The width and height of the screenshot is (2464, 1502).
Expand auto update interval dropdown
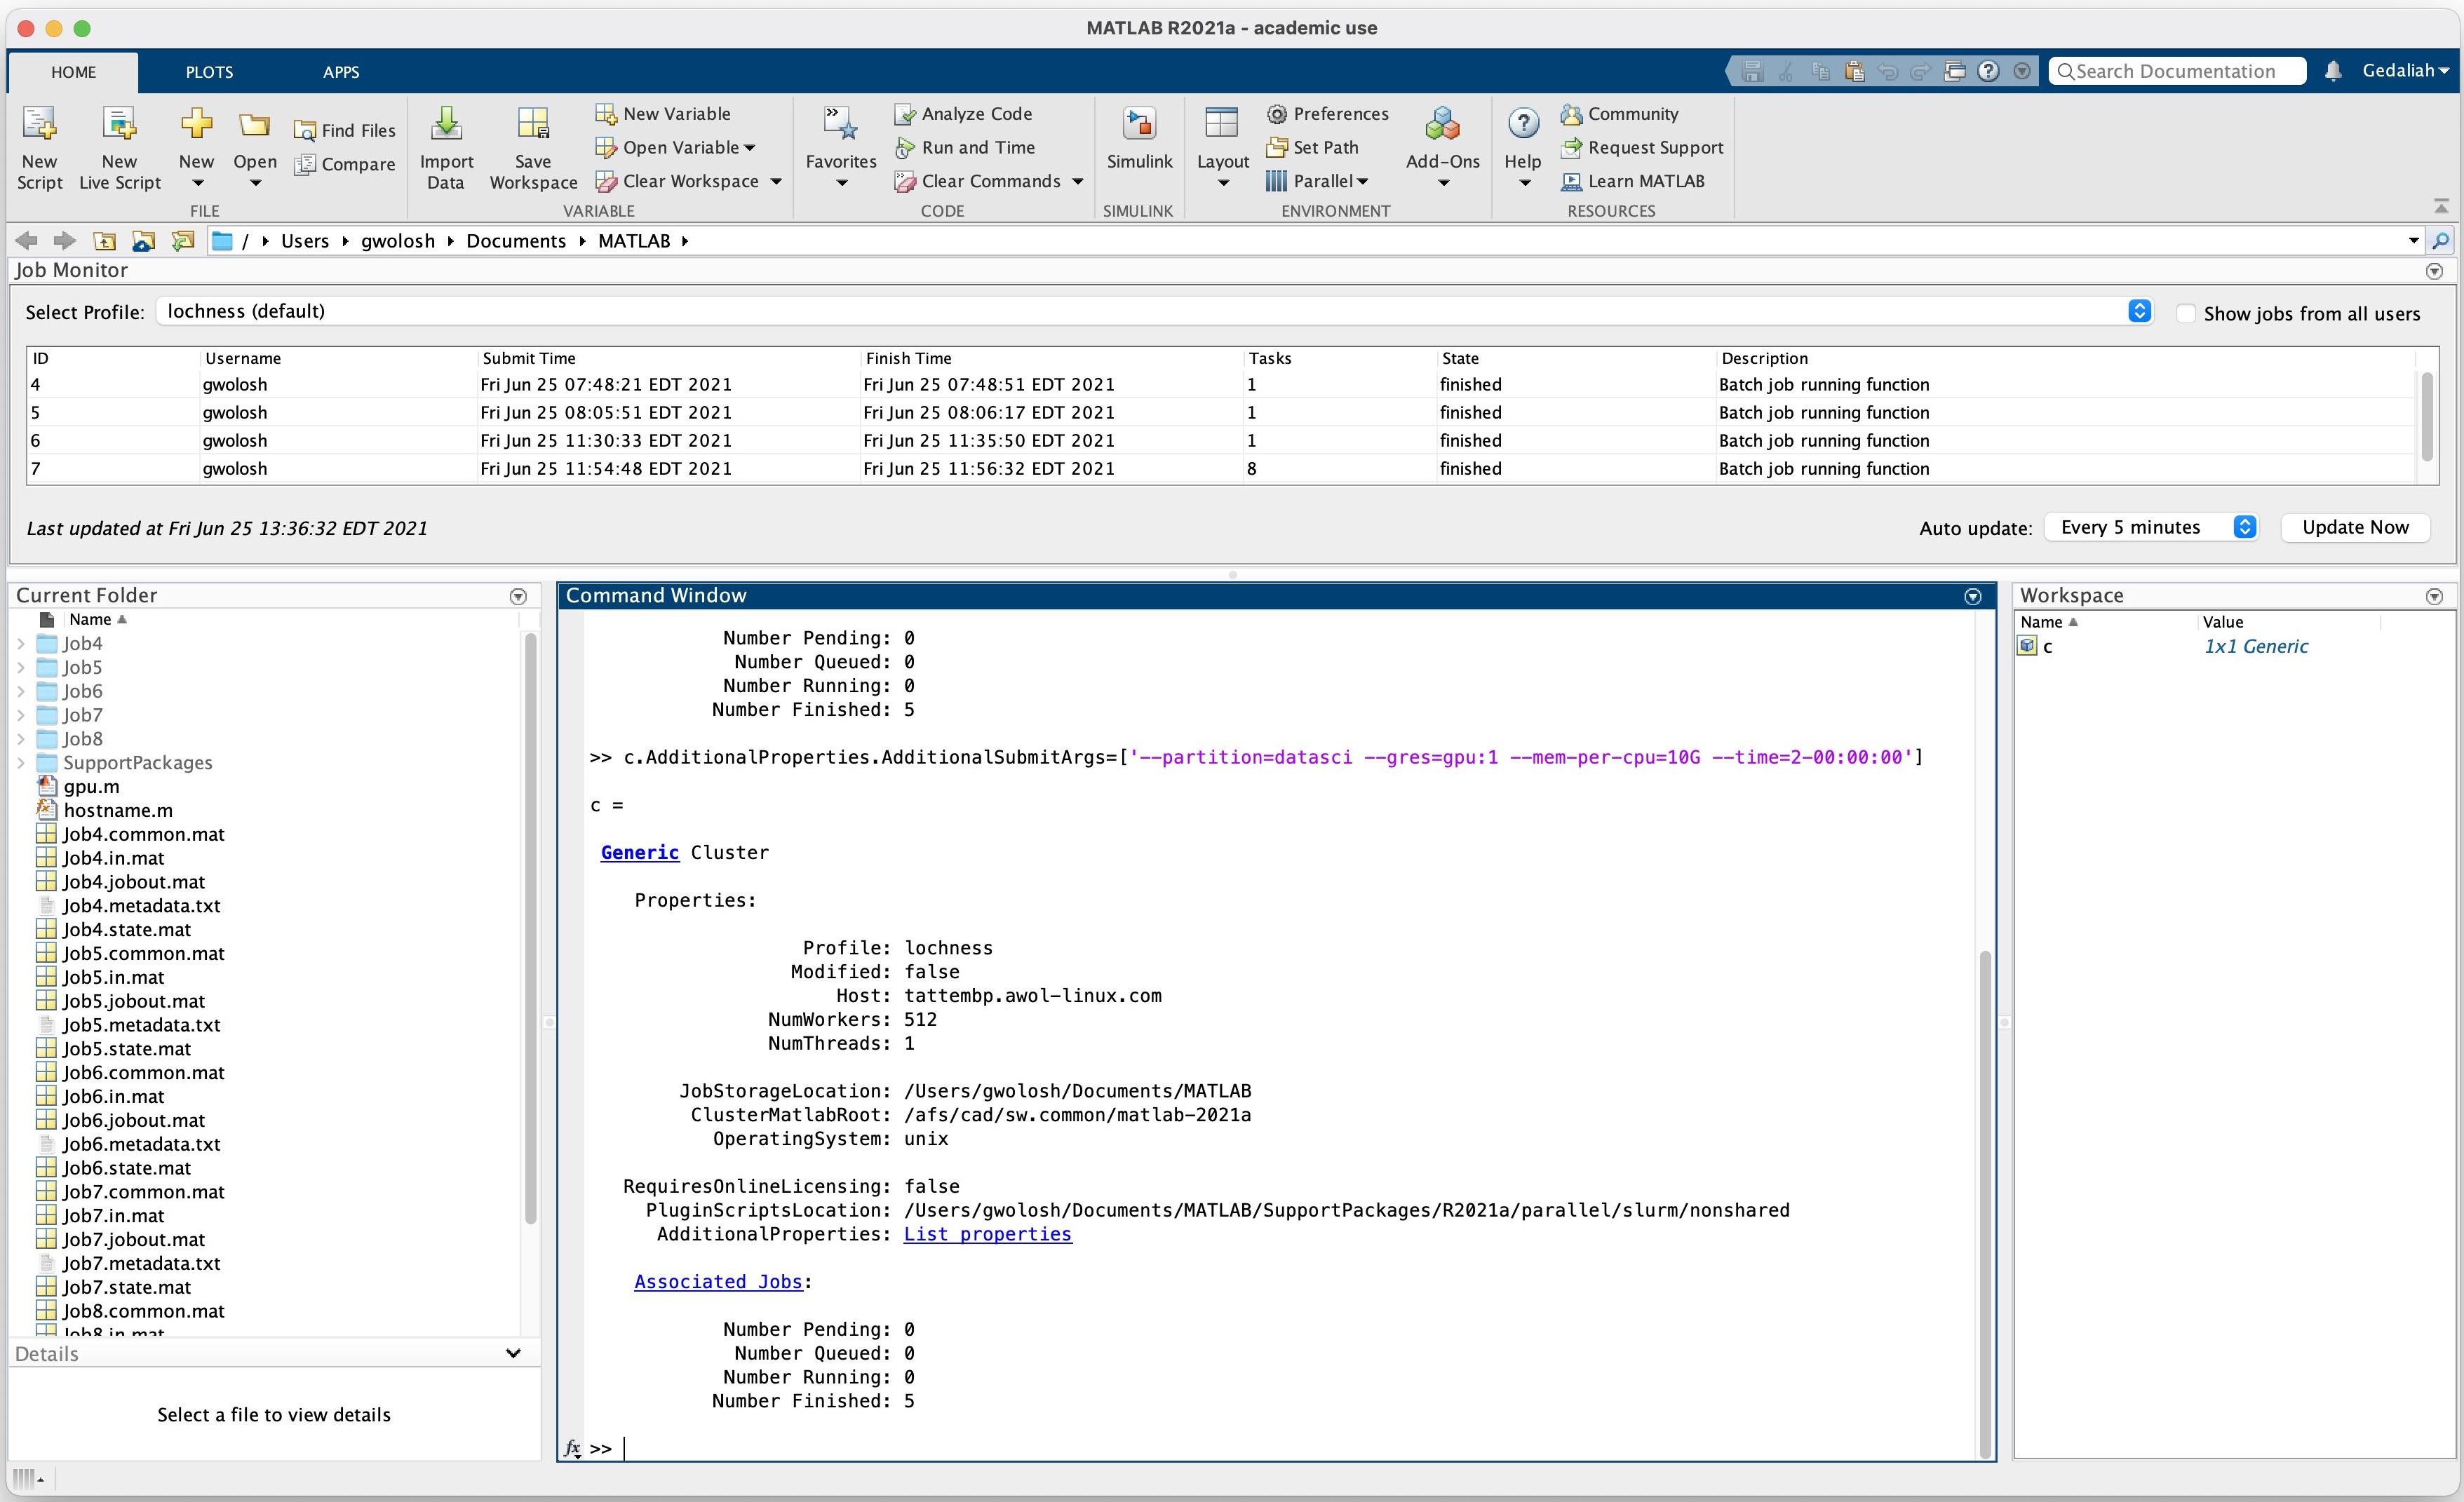[2246, 526]
